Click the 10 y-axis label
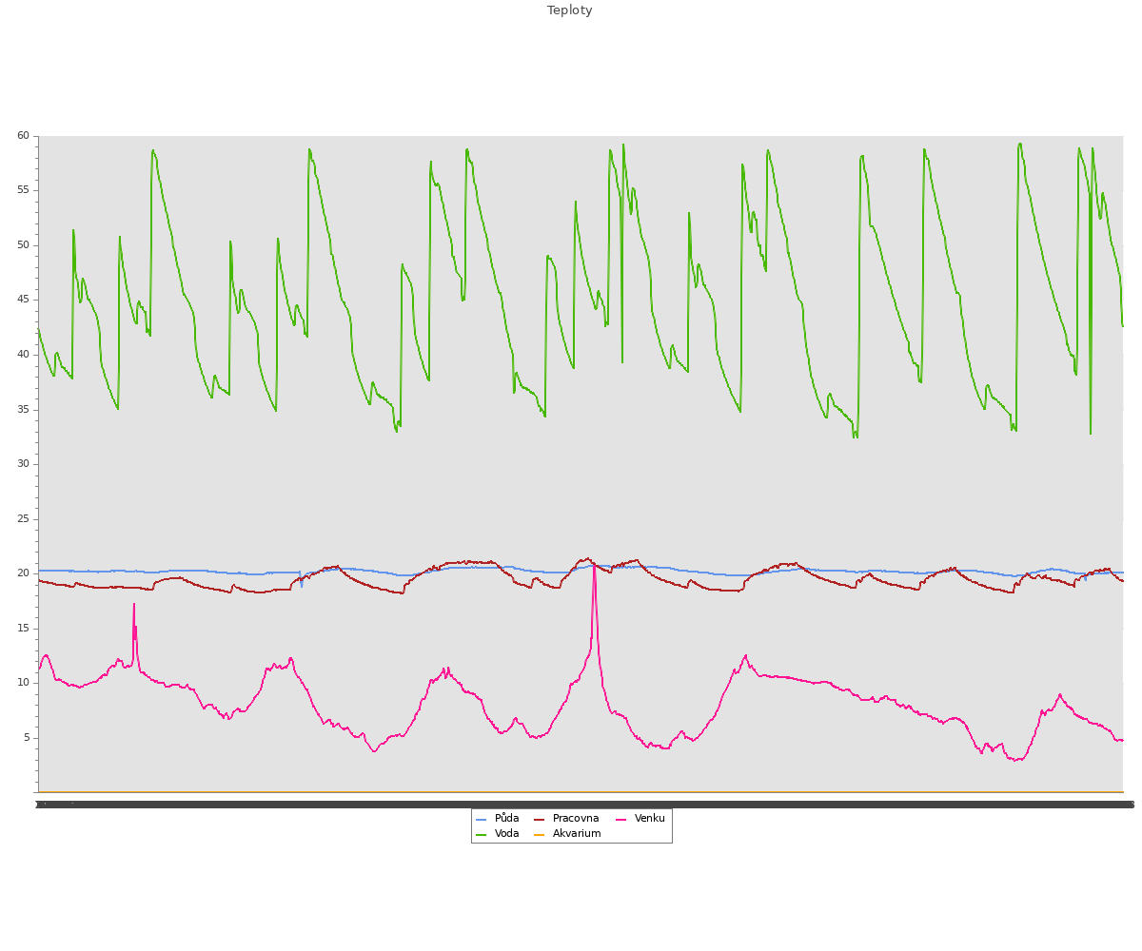Image resolution: width=1142 pixels, height=951 pixels. coord(23,683)
